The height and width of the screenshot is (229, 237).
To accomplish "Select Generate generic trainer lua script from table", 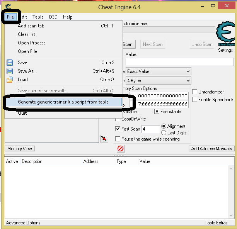I will tap(63, 102).
